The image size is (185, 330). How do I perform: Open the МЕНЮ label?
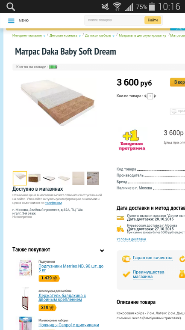pos(23,21)
